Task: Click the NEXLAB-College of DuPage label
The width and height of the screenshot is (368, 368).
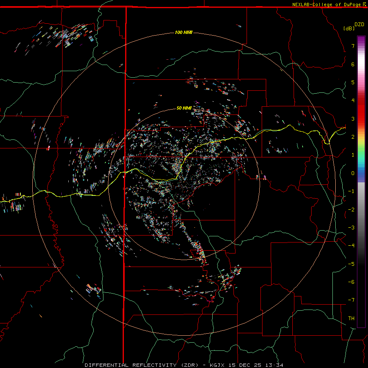Action: pos(326,4)
